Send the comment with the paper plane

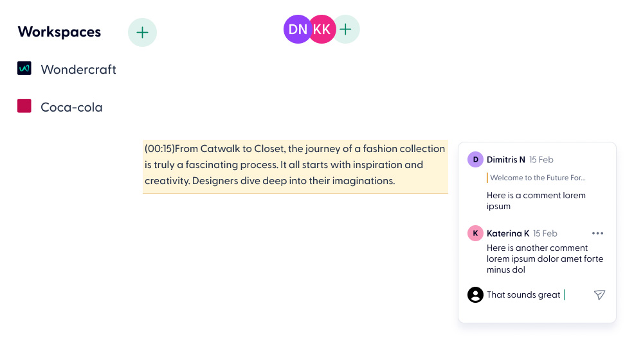coord(599,294)
